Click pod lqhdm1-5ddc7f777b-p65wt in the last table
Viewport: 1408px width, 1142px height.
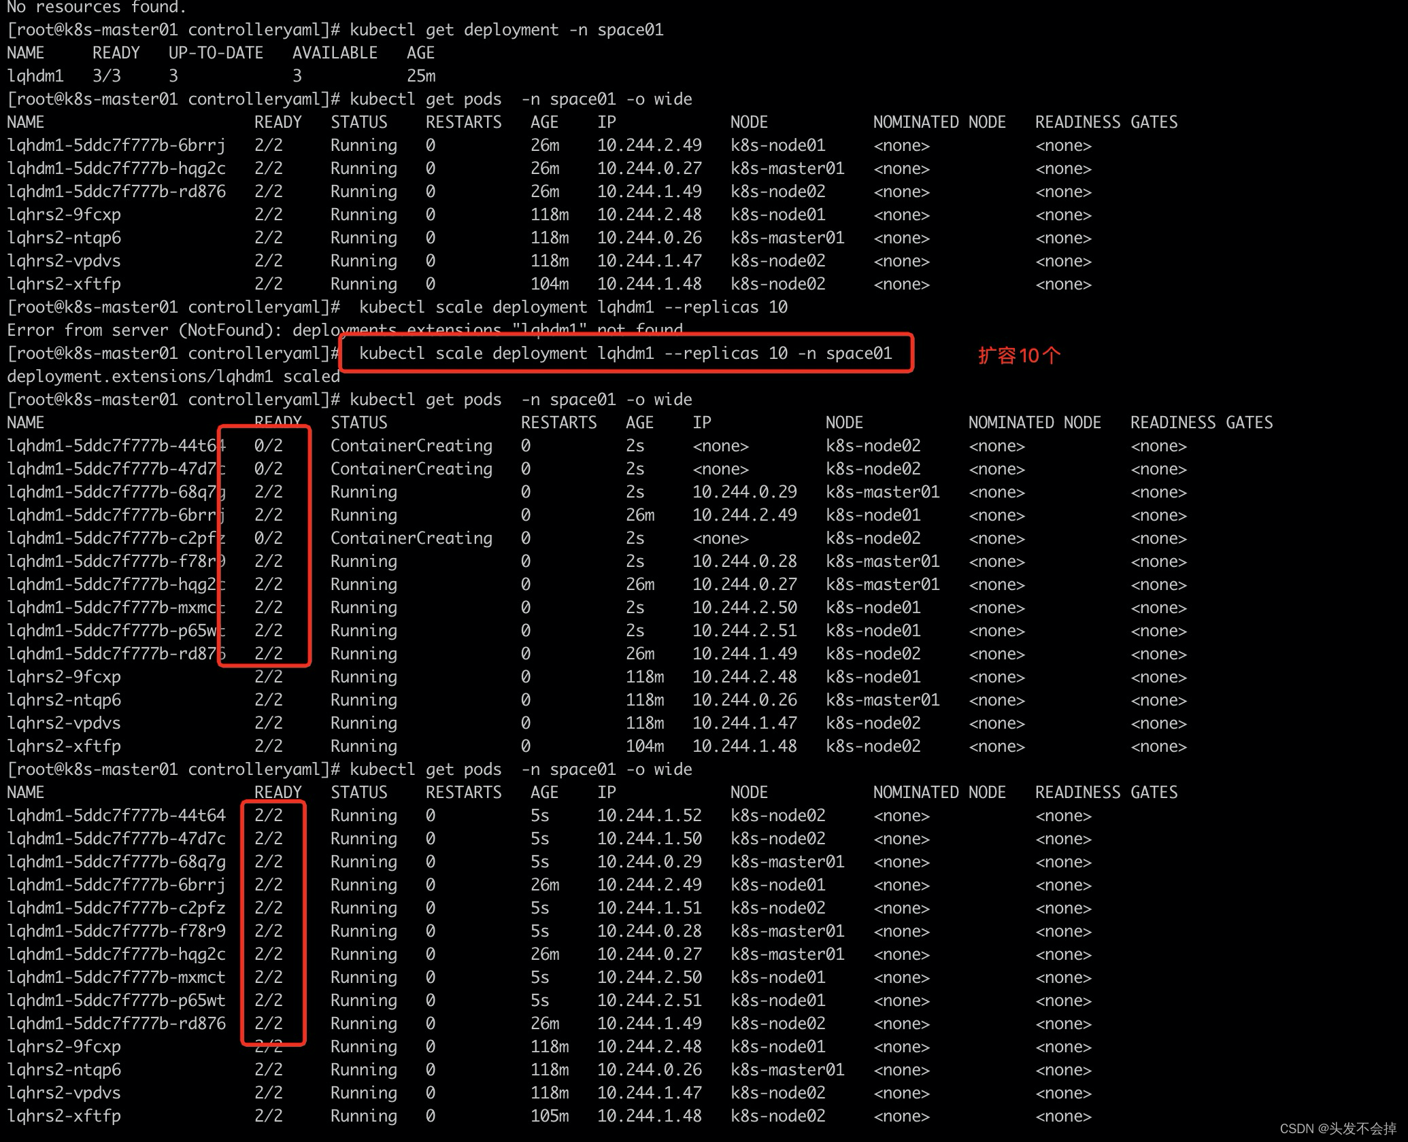tap(116, 1000)
